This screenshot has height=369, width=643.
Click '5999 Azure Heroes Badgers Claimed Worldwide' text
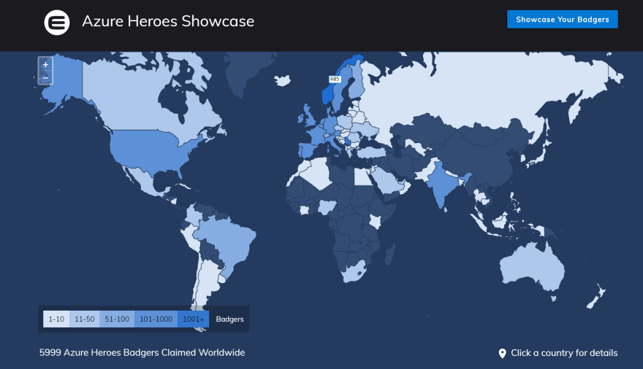click(142, 353)
